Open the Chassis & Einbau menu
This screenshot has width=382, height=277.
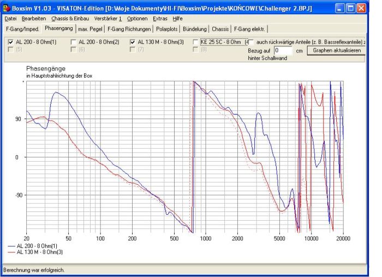(x=70, y=19)
